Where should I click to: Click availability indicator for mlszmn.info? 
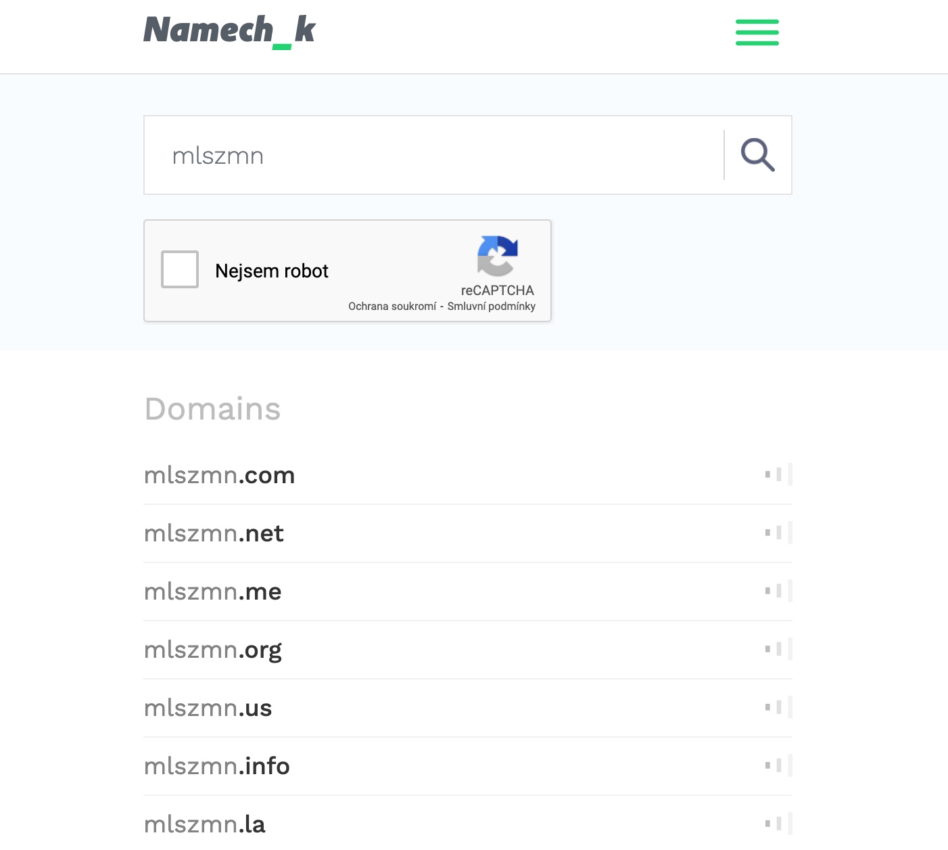778,765
